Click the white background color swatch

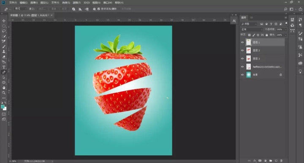(x=5, y=109)
